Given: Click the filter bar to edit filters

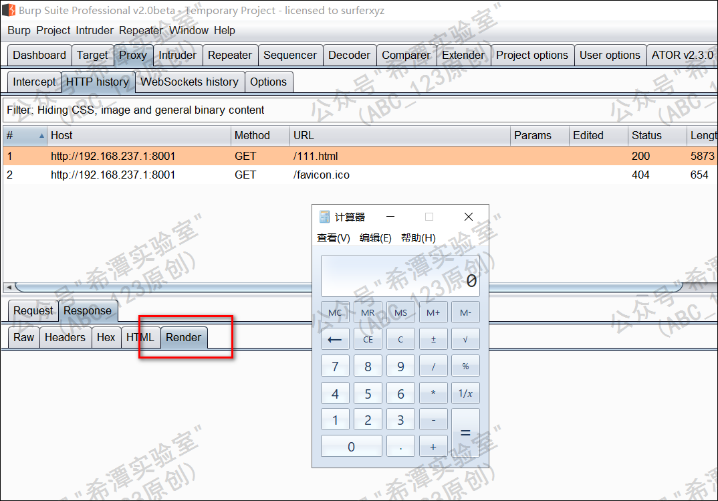Looking at the screenshot, I should (x=360, y=110).
